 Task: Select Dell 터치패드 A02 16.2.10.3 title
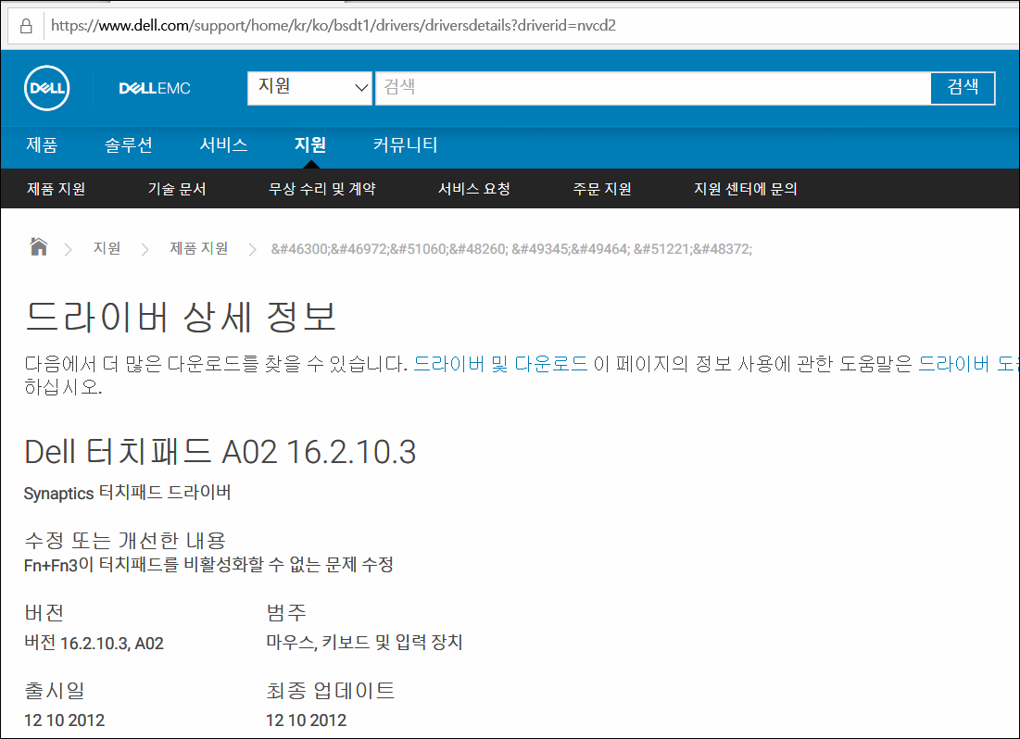[x=220, y=452]
